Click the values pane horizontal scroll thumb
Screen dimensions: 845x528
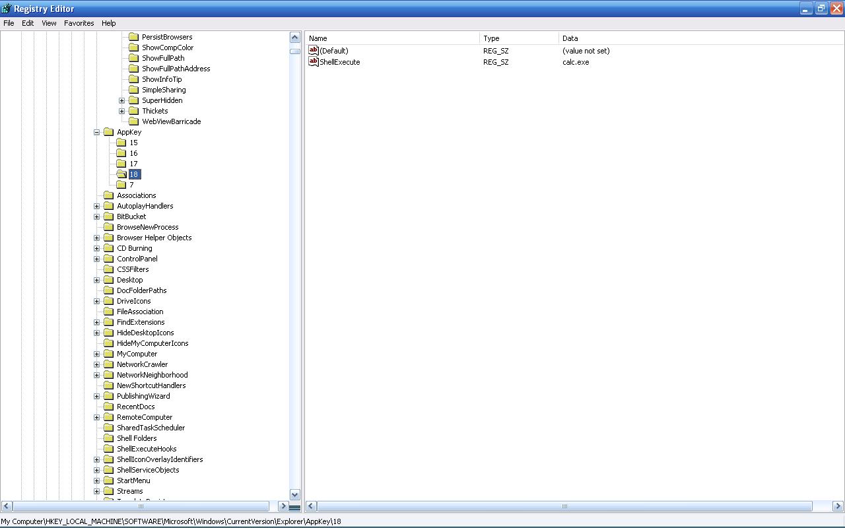564,506
